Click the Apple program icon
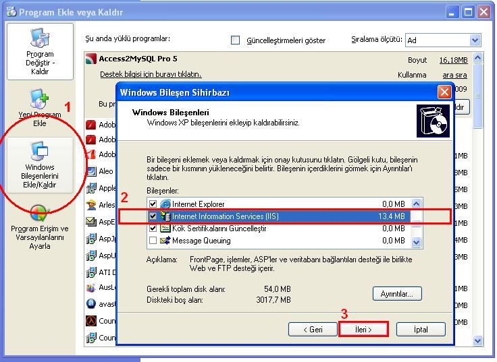497x362 pixels. pos(91,188)
